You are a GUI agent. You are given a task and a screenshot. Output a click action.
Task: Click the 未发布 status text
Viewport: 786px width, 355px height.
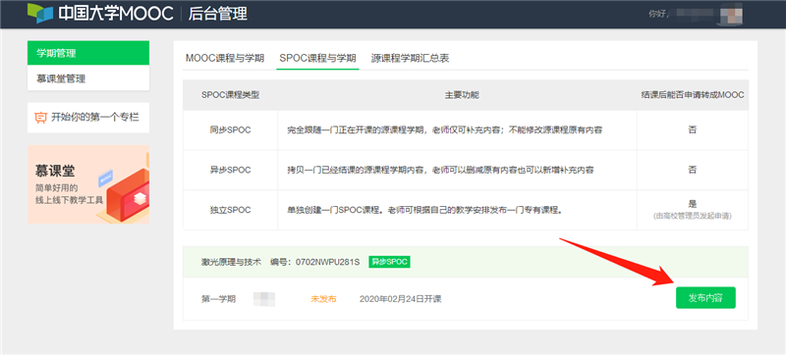pyautogui.click(x=323, y=299)
